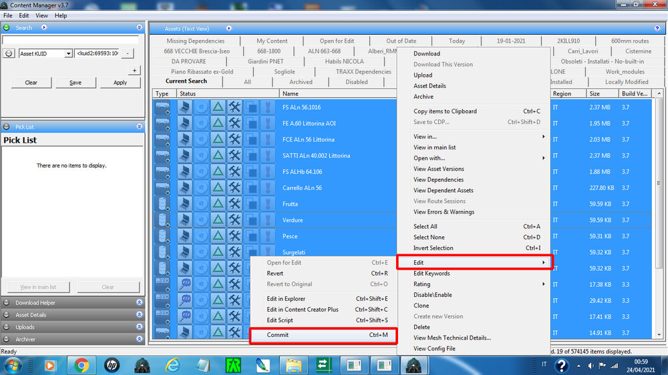
Task: Click the train type icon for SATTI ALn 40.002
Action: [x=162, y=155]
